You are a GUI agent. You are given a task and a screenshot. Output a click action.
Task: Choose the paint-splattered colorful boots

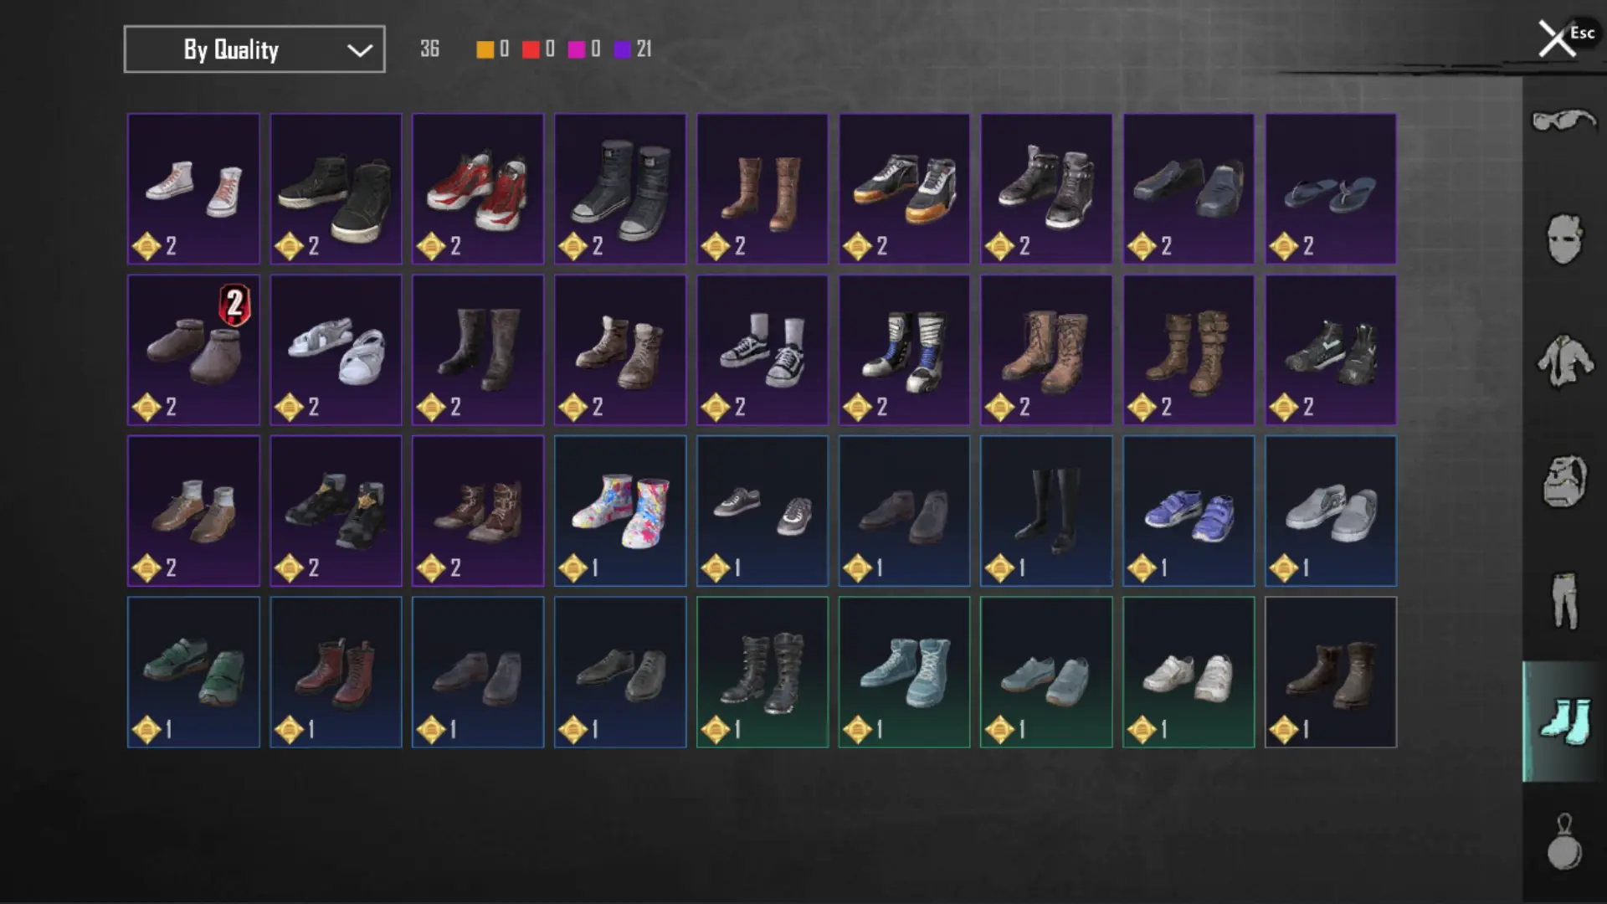(x=620, y=511)
